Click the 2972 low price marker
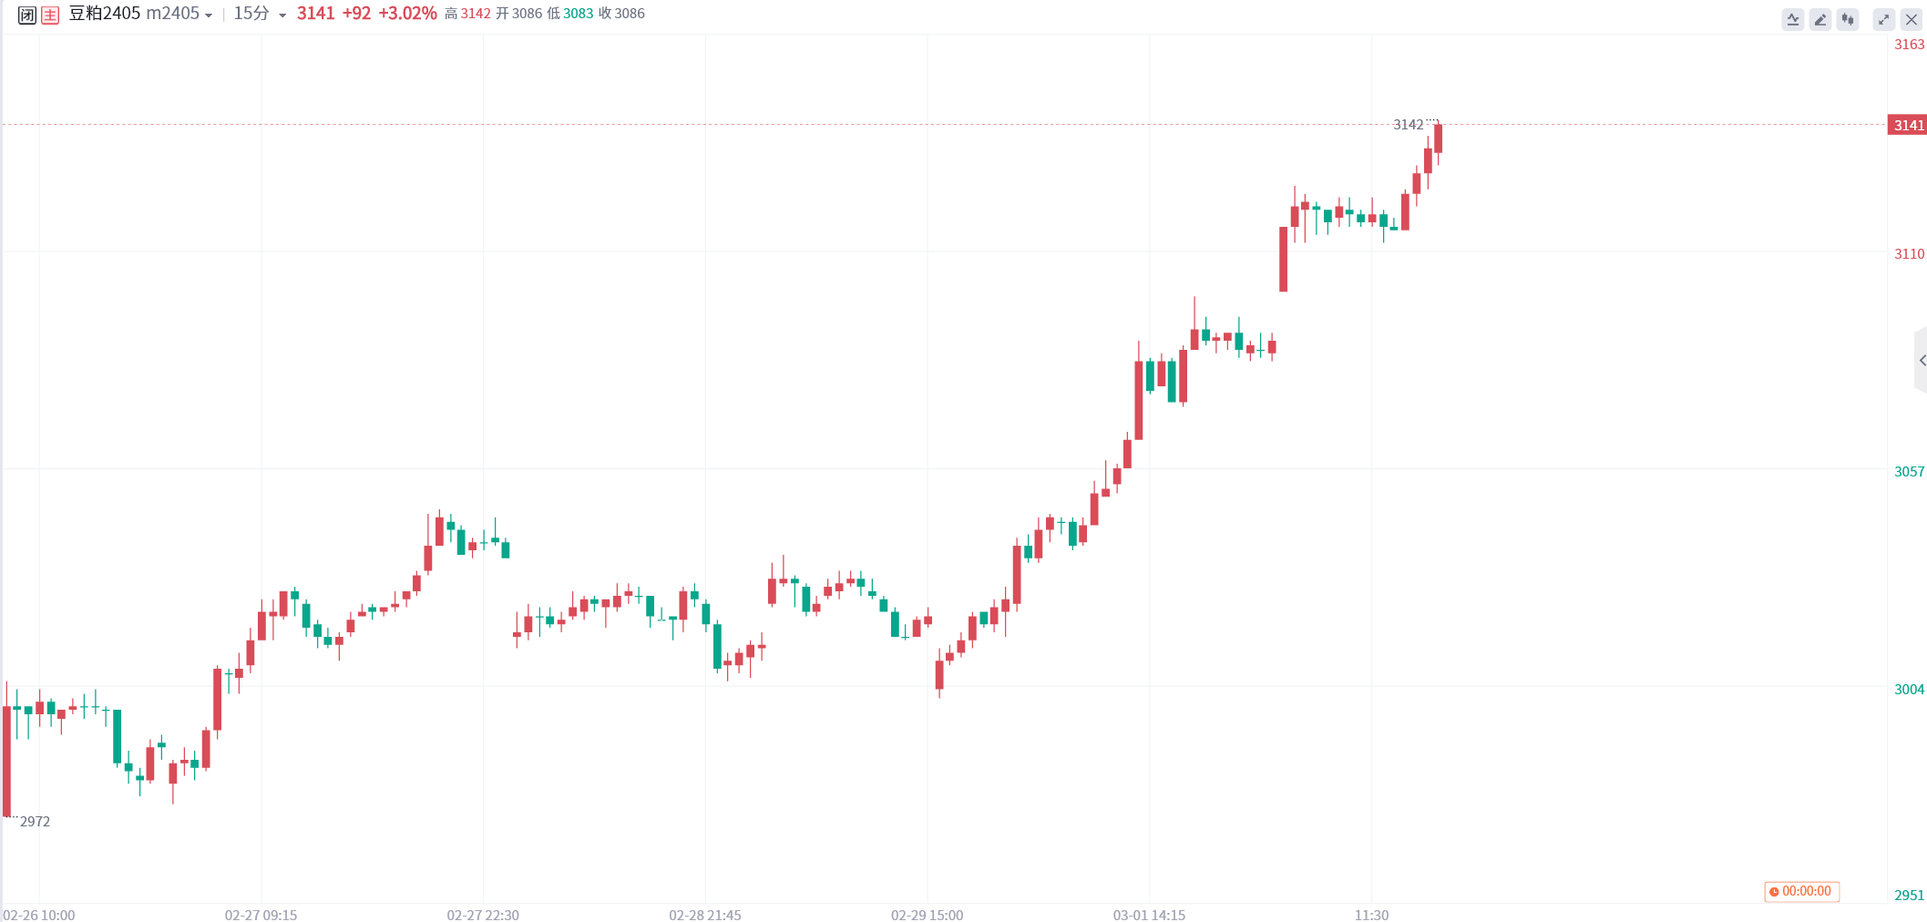Viewport: 1927px width, 922px height. (x=35, y=822)
